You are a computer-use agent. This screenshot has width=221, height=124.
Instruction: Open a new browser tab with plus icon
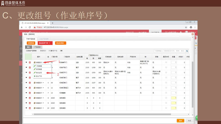(x=52, y=23)
